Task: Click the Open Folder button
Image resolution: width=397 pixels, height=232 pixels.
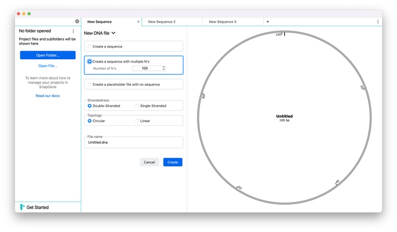Action: point(48,55)
